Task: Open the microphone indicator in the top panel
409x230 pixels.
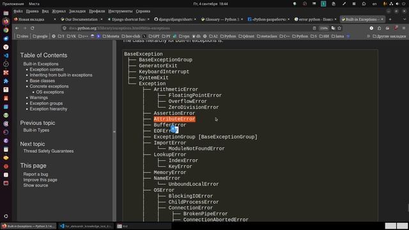Action: [385, 4]
